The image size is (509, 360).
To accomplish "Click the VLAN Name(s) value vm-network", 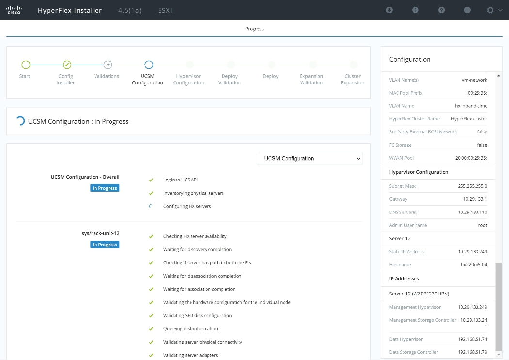I will 474,80.
